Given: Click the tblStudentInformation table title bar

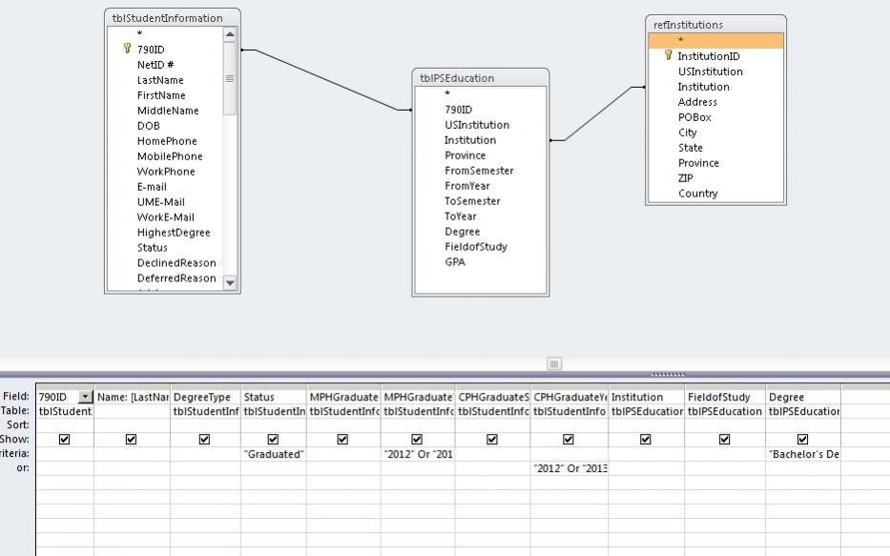Looking at the screenshot, I should [173, 17].
